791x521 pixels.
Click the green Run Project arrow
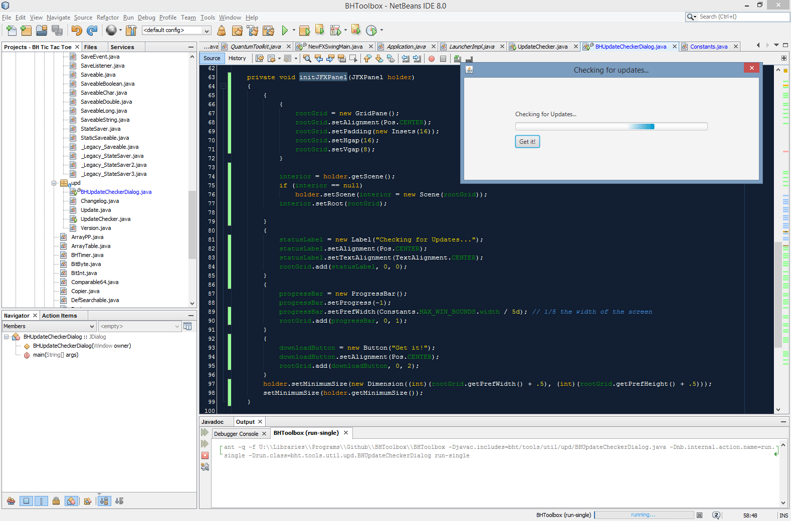pyautogui.click(x=285, y=31)
